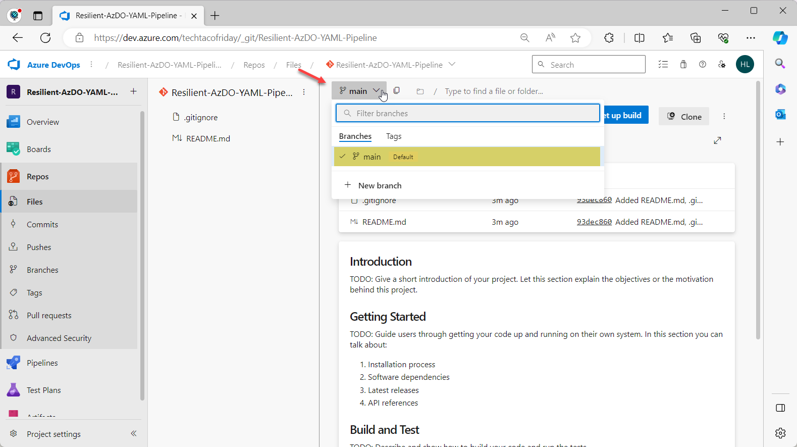Click the Clone button
The width and height of the screenshot is (797, 447).
coord(684,116)
